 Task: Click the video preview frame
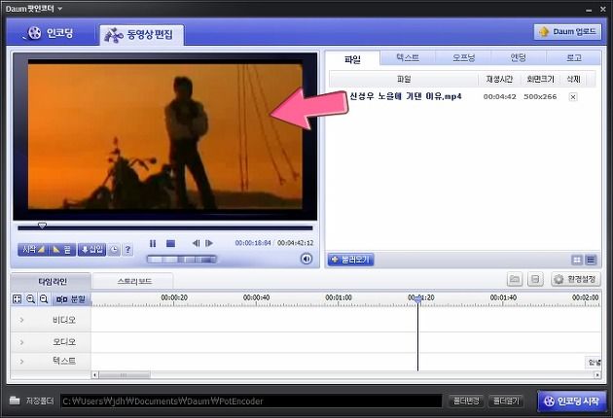165,137
